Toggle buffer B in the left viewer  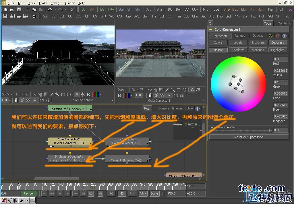pyautogui.click(x=88, y=95)
